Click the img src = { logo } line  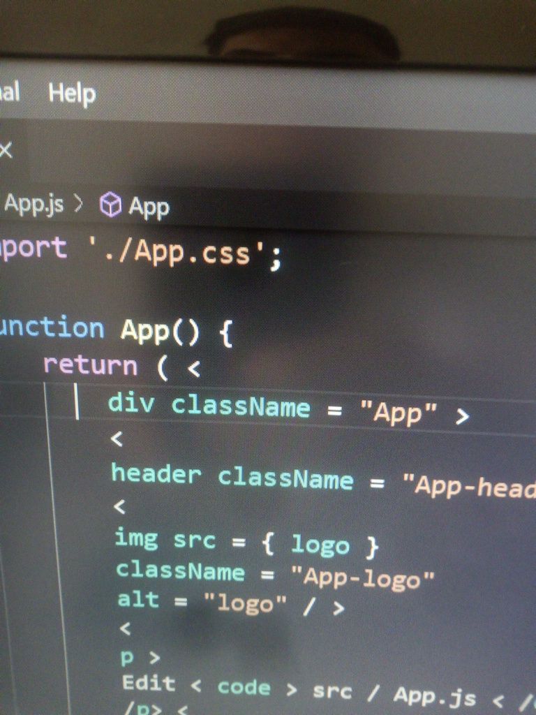tap(246, 543)
